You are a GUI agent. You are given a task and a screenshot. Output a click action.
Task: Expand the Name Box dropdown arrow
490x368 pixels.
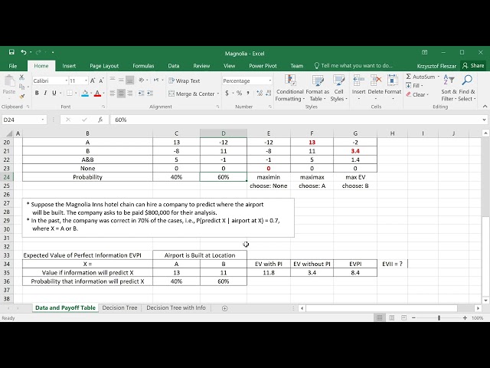tap(43, 120)
